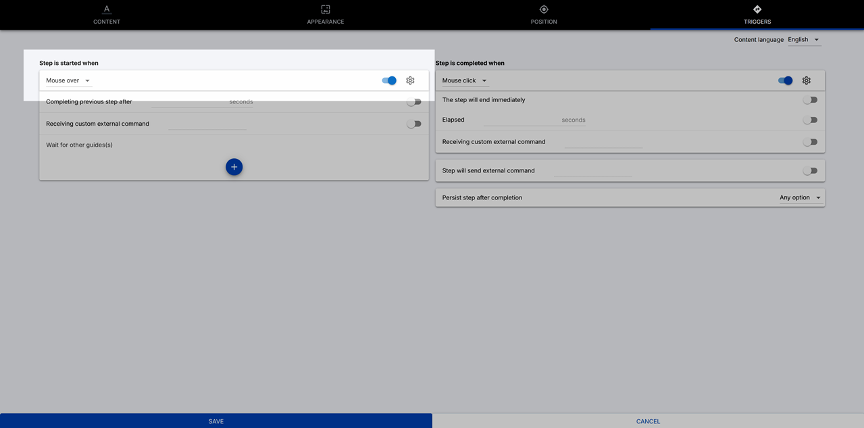The height and width of the screenshot is (428, 864).
Task: Open the Persist step Any option dropdown
Action: click(x=800, y=198)
